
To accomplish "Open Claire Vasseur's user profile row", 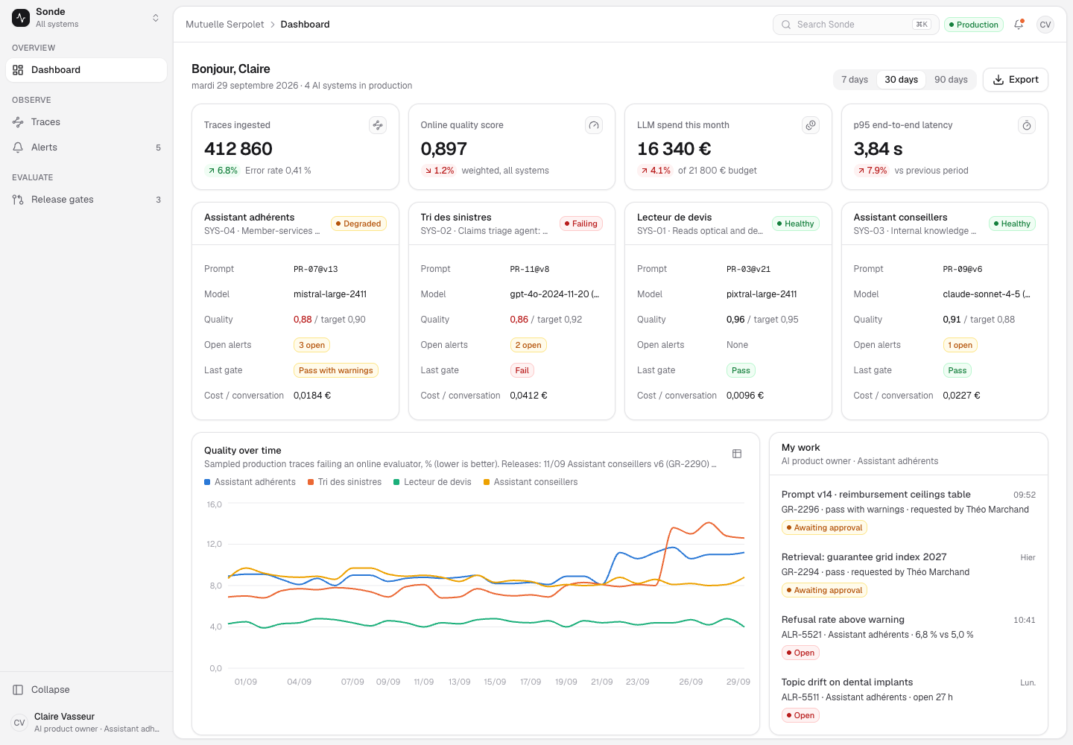I will tap(86, 723).
